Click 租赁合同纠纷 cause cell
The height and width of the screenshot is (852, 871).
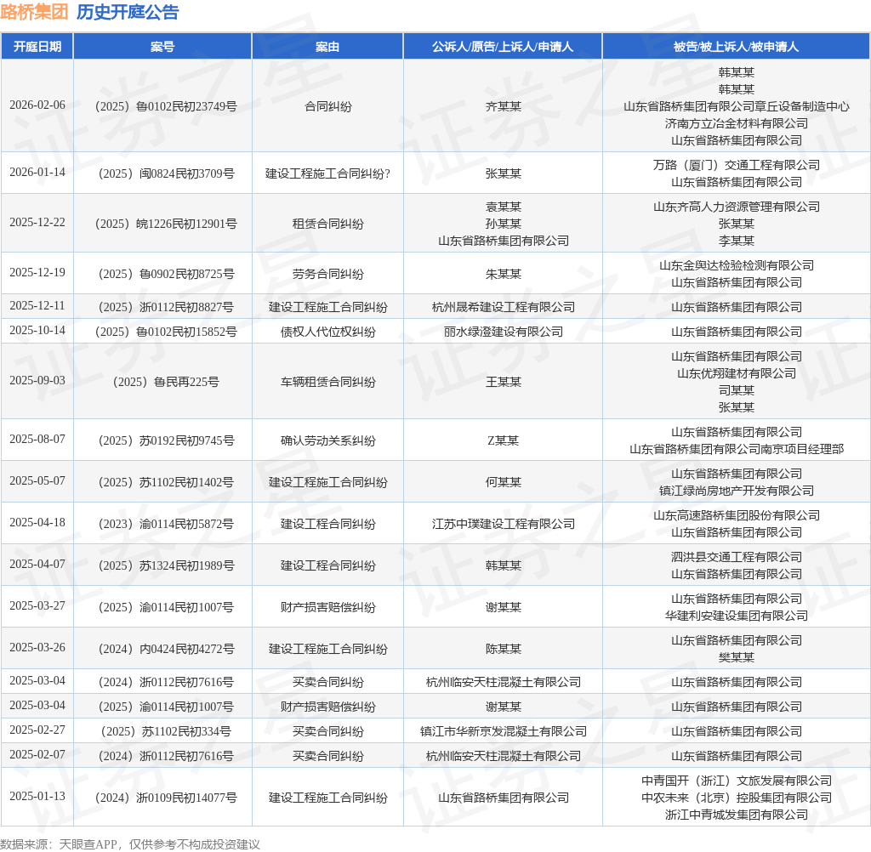point(327,224)
